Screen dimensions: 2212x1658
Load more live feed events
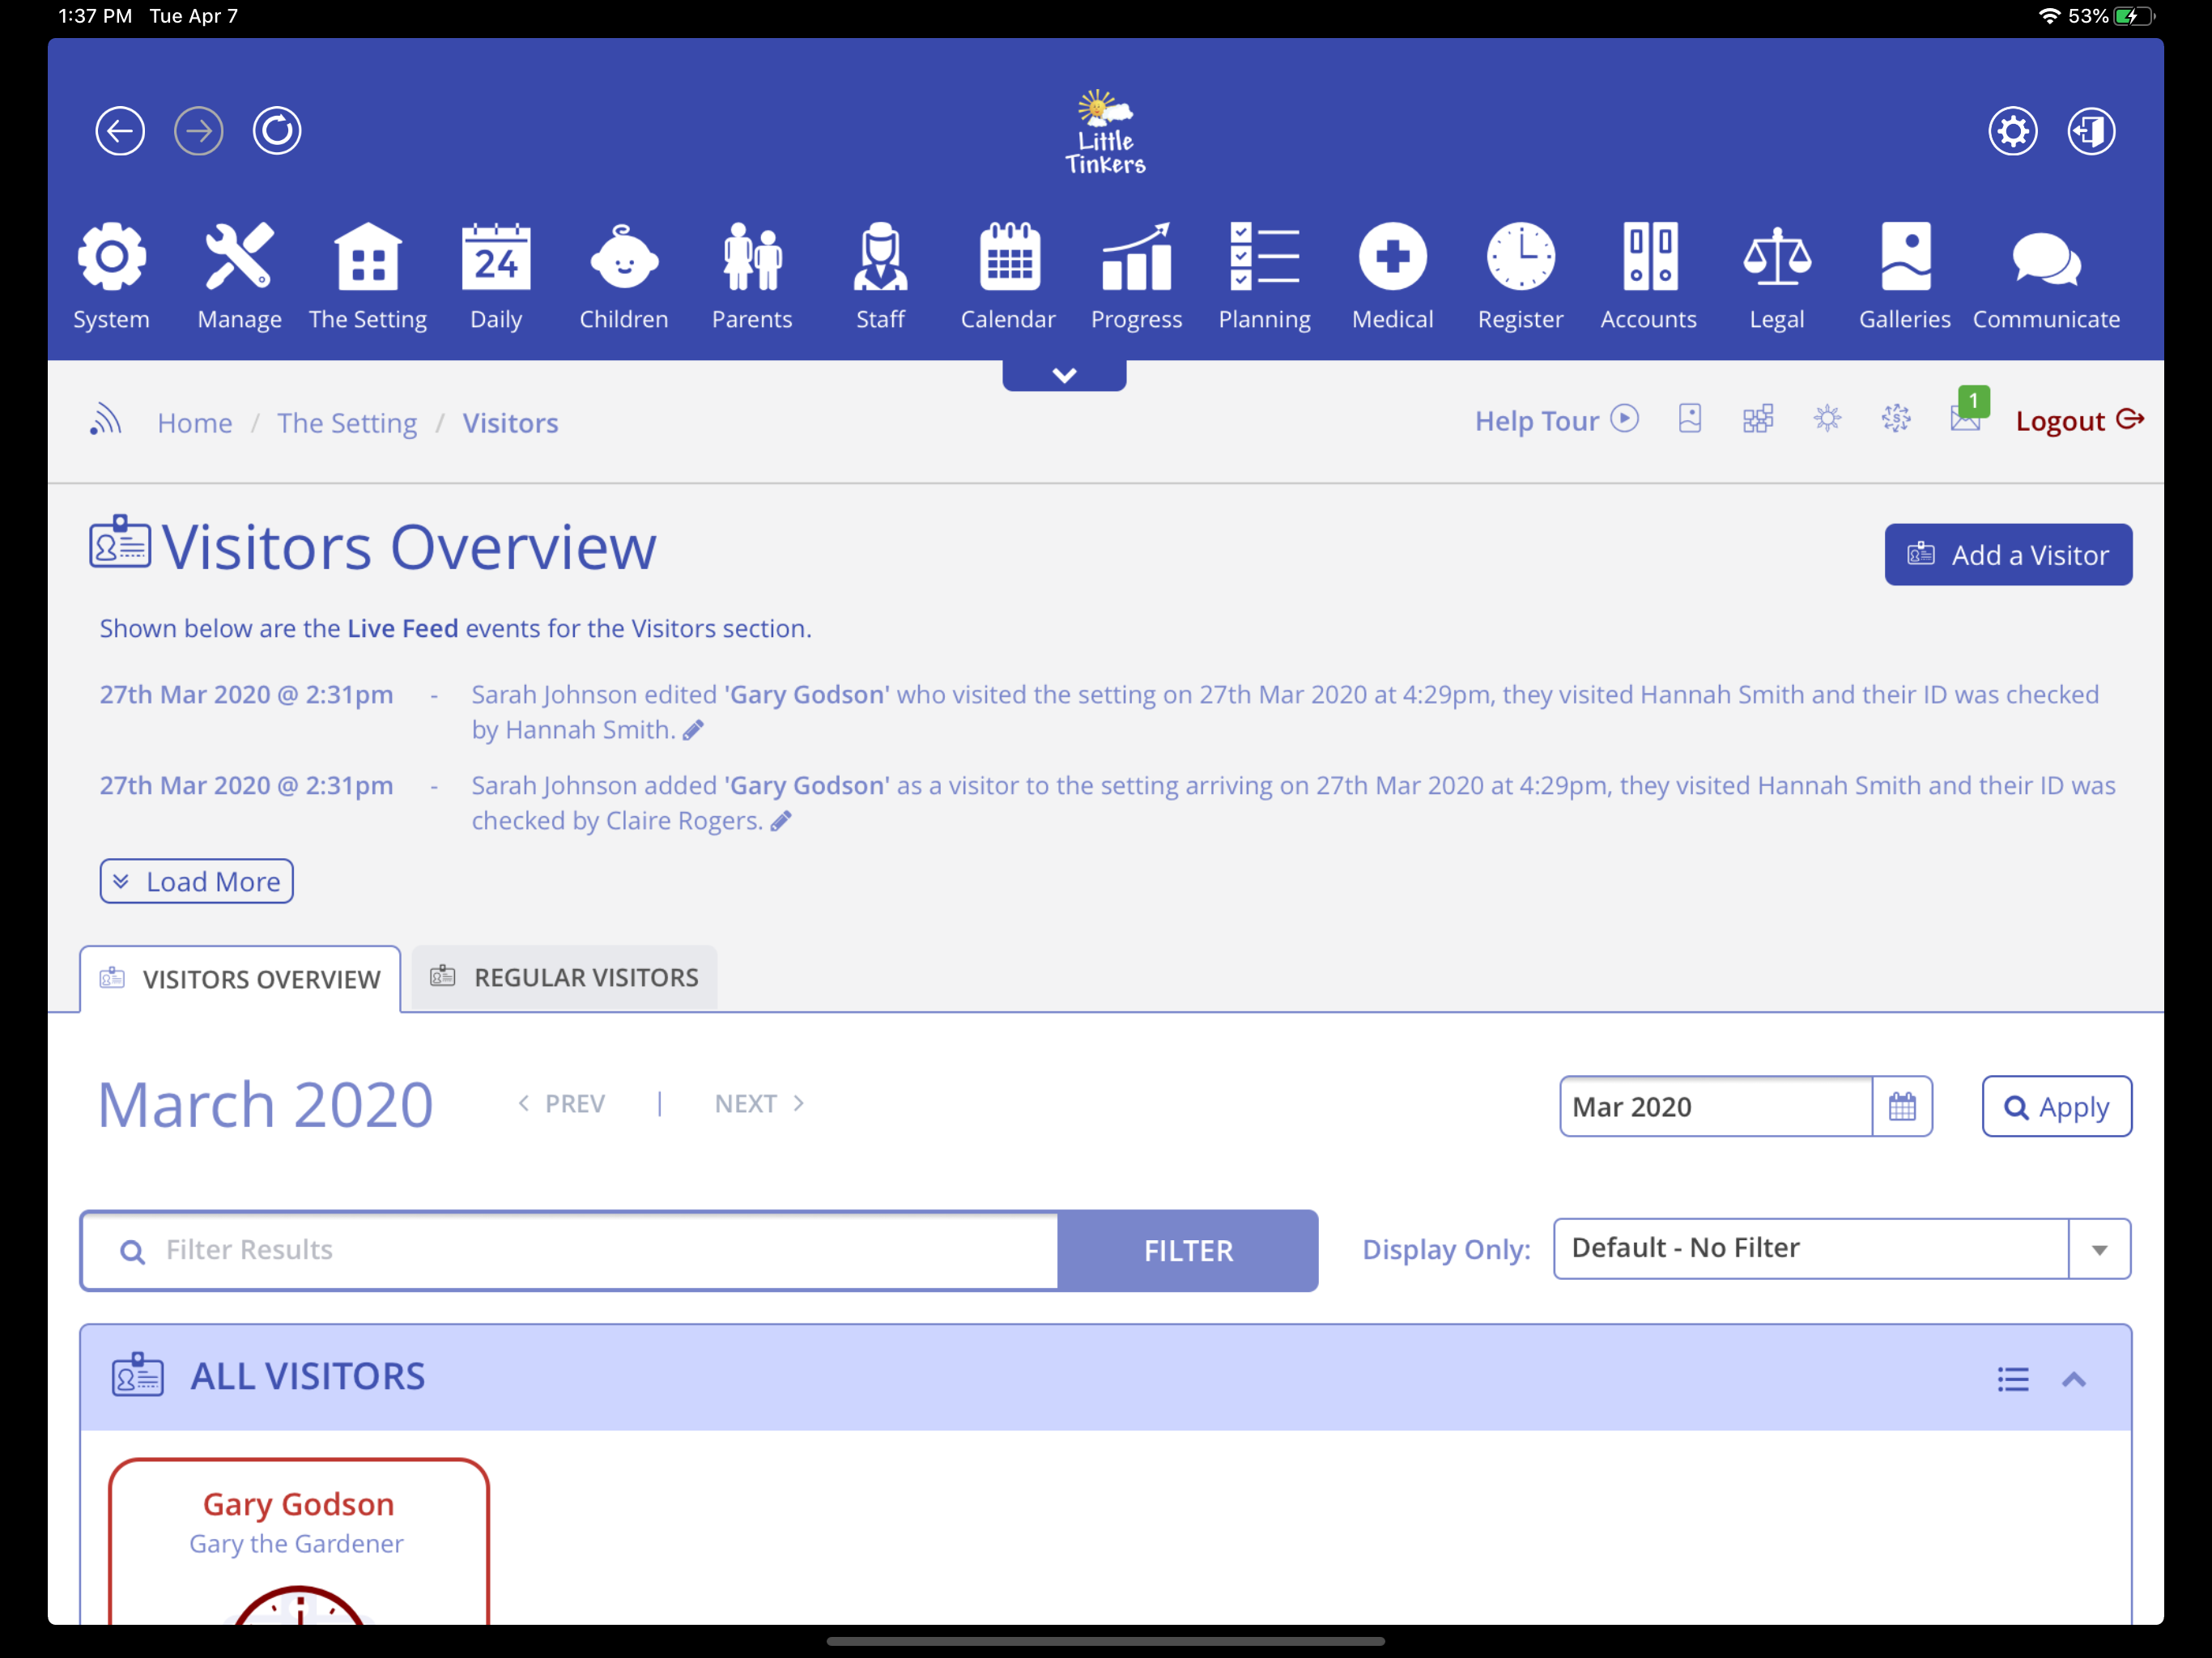coord(196,881)
